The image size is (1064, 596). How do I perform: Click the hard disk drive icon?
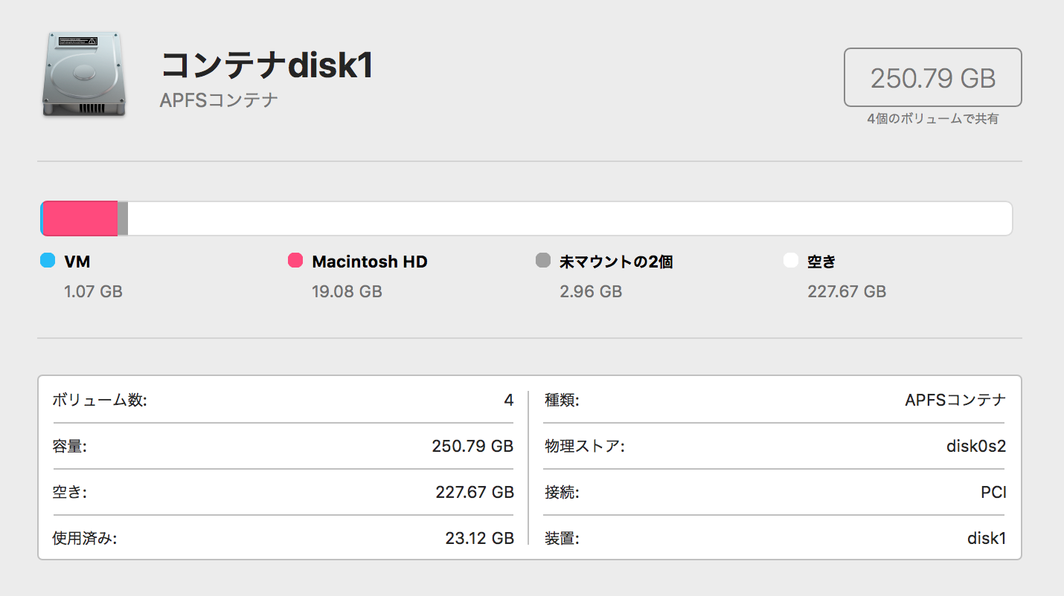83,74
